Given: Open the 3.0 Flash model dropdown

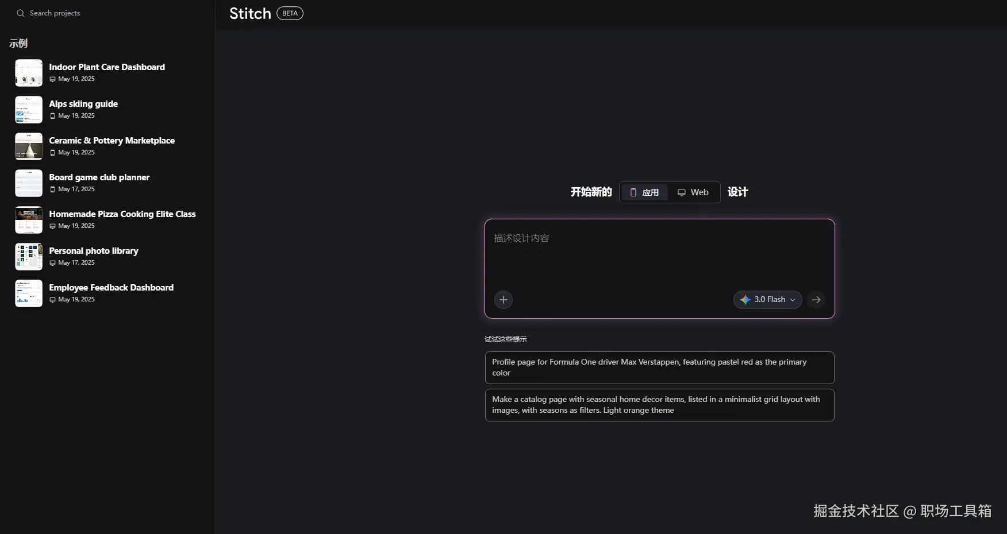Looking at the screenshot, I should (768, 300).
